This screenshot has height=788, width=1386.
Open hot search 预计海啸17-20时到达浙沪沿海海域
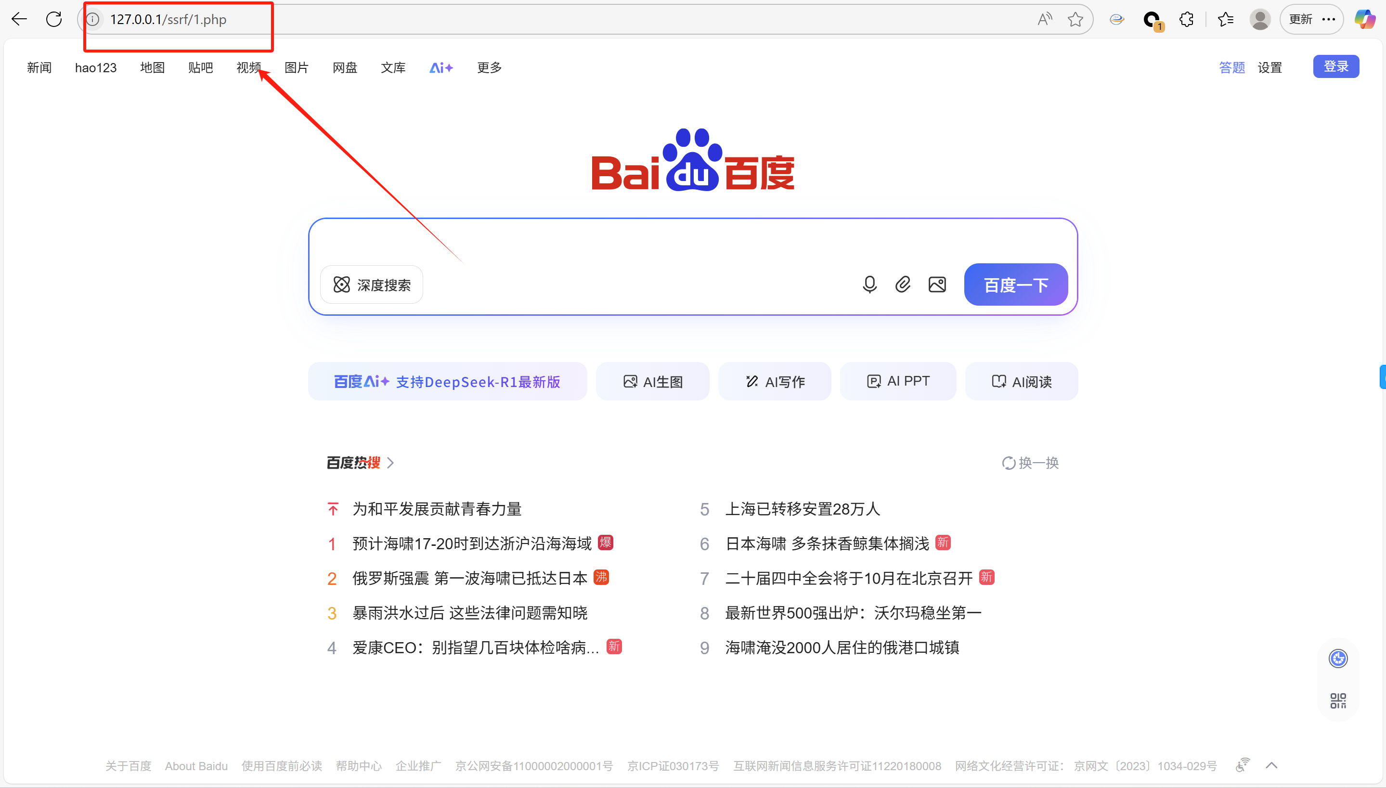(472, 544)
